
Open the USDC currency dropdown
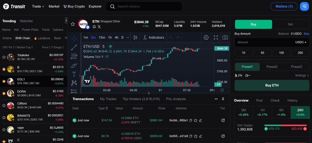click(x=301, y=42)
